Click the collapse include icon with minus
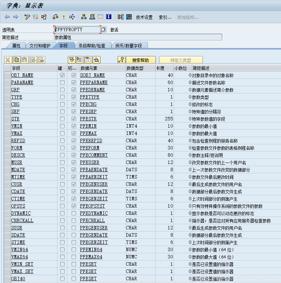281x283 pixels. tap(88, 60)
